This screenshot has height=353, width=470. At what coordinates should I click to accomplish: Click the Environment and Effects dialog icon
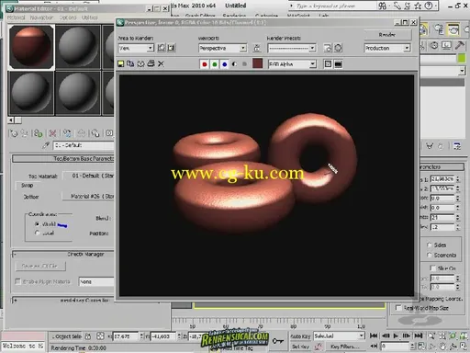pos(338,48)
